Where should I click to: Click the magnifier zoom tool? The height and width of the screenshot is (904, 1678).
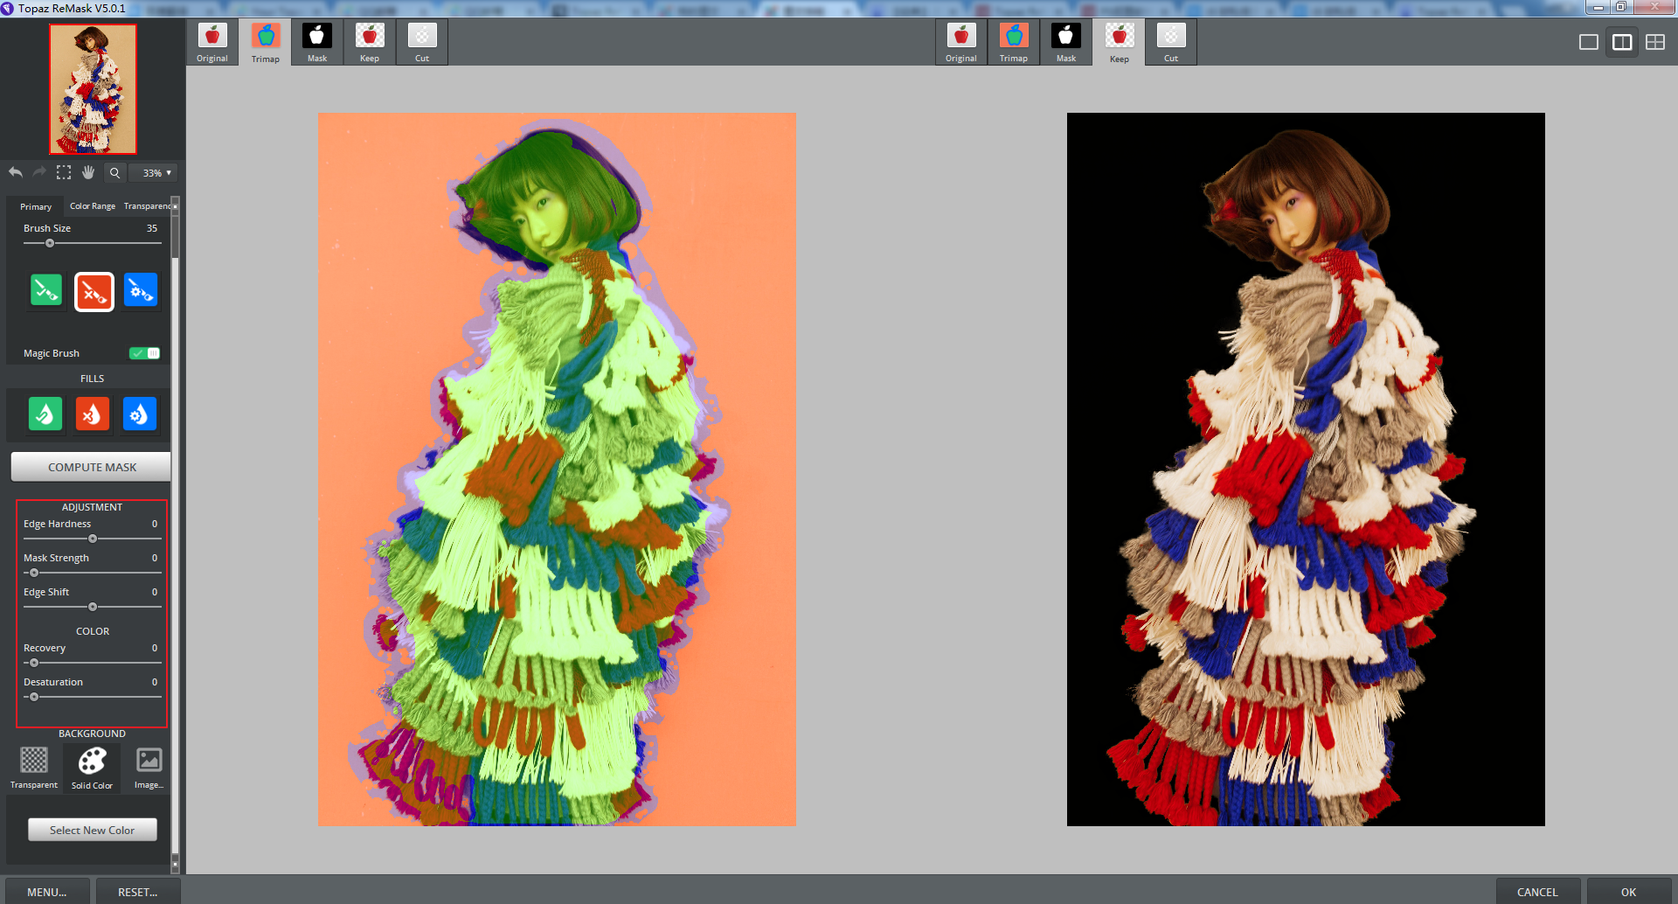(x=114, y=173)
